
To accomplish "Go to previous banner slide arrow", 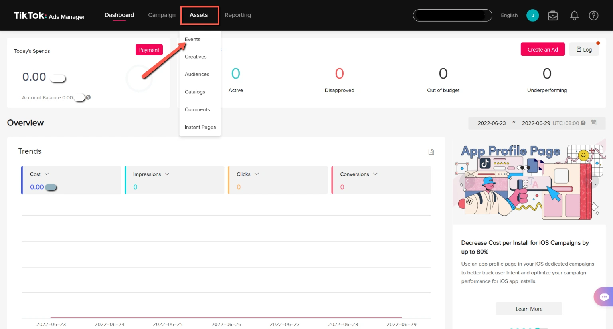I will click(x=467, y=181).
